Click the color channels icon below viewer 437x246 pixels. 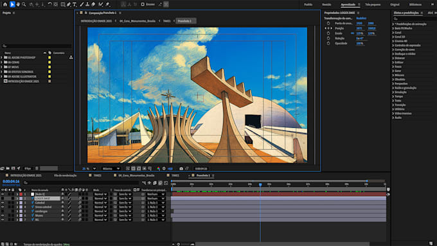[x=158, y=168]
